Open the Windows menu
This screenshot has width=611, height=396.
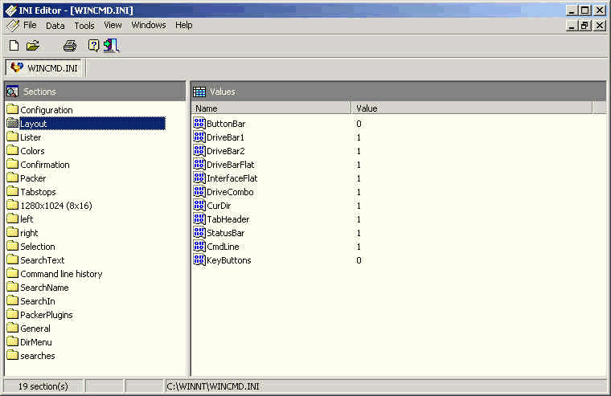(149, 26)
